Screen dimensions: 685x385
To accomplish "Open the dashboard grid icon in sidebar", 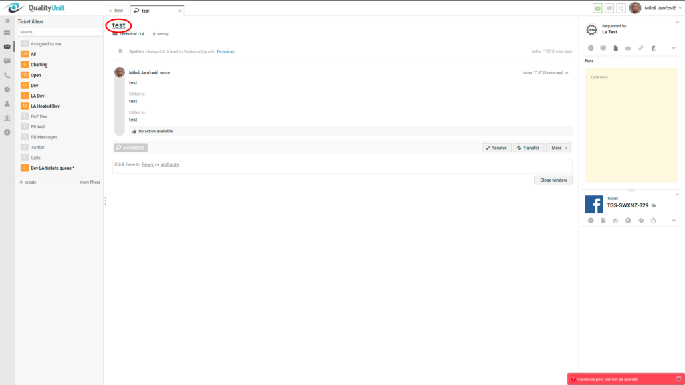I will coord(7,33).
